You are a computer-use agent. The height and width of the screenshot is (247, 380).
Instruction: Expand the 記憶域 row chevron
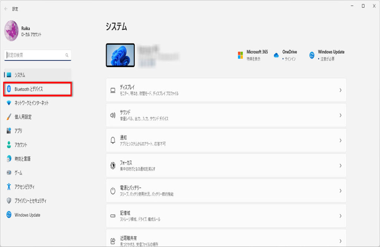(340, 216)
